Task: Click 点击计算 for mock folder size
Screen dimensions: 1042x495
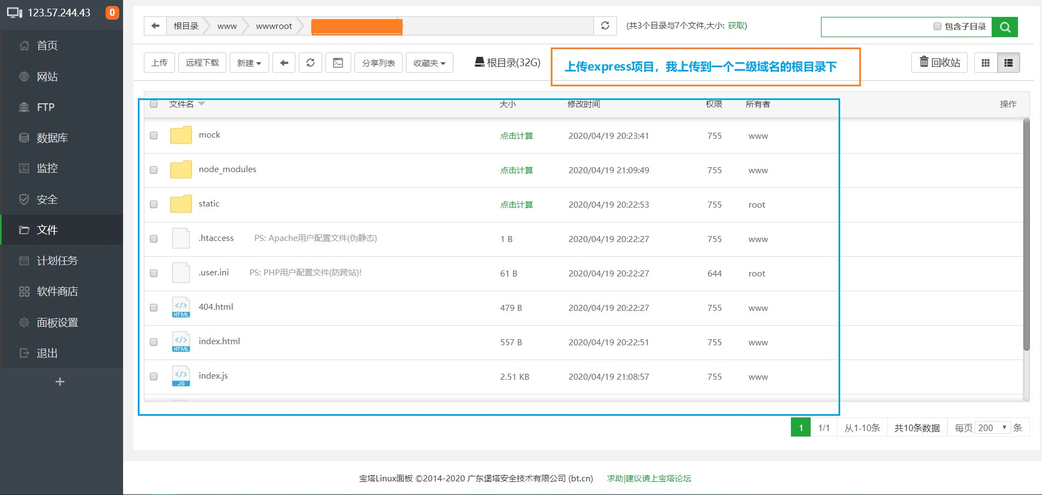Action: point(516,135)
